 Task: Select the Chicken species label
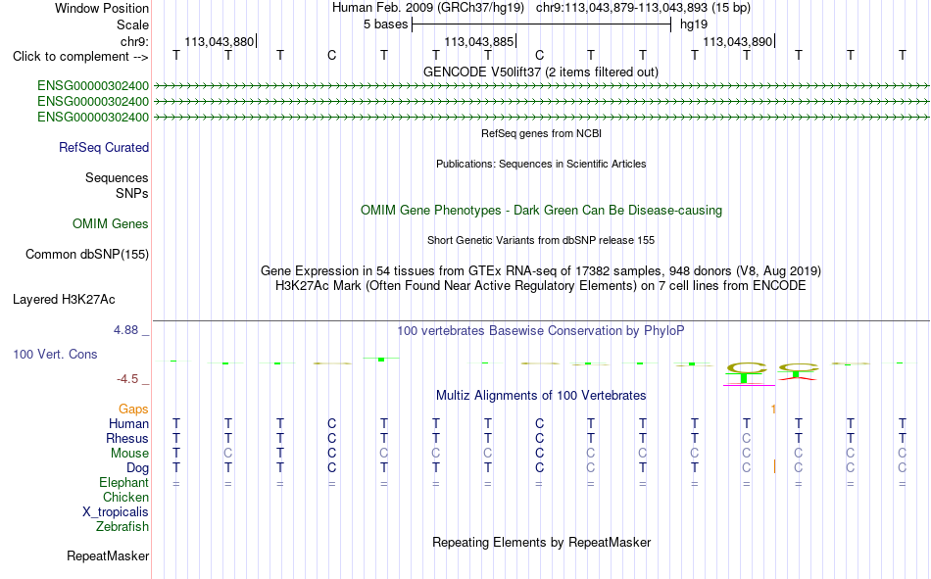click(125, 497)
